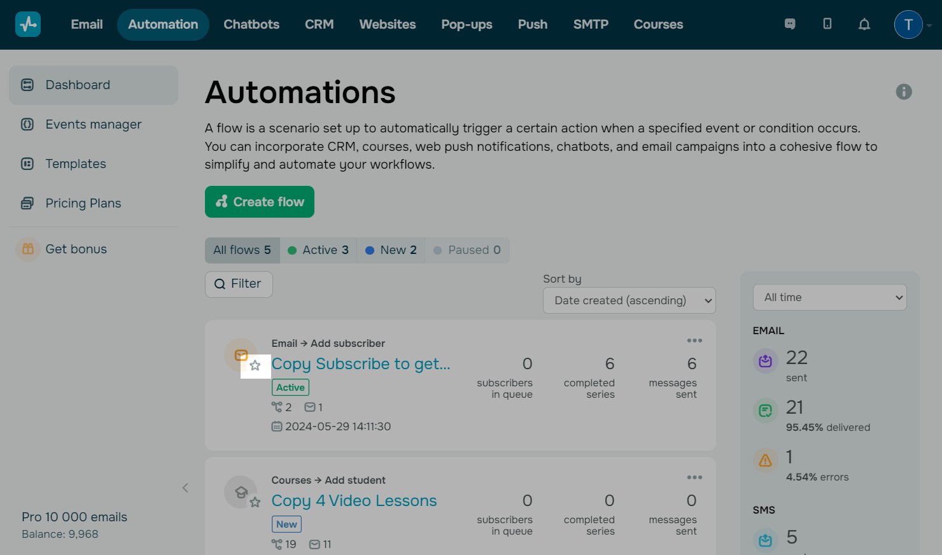This screenshot has width=942, height=555.
Task: Switch to the Chatbots tab
Action: click(251, 24)
